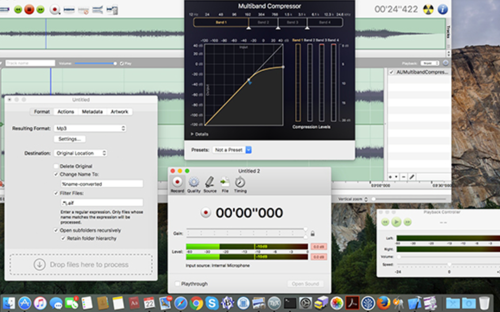Viewport: 500px width, 312px height.
Task: Click the Speed slider in Playback Controller
Action: click(x=449, y=264)
